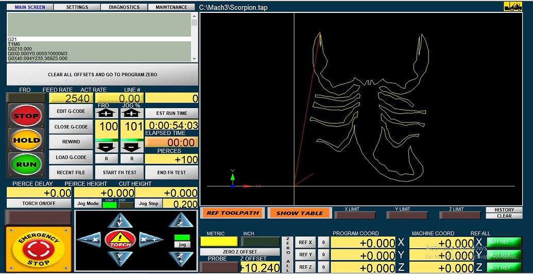Click forklift icon in top right corner

point(513,7)
